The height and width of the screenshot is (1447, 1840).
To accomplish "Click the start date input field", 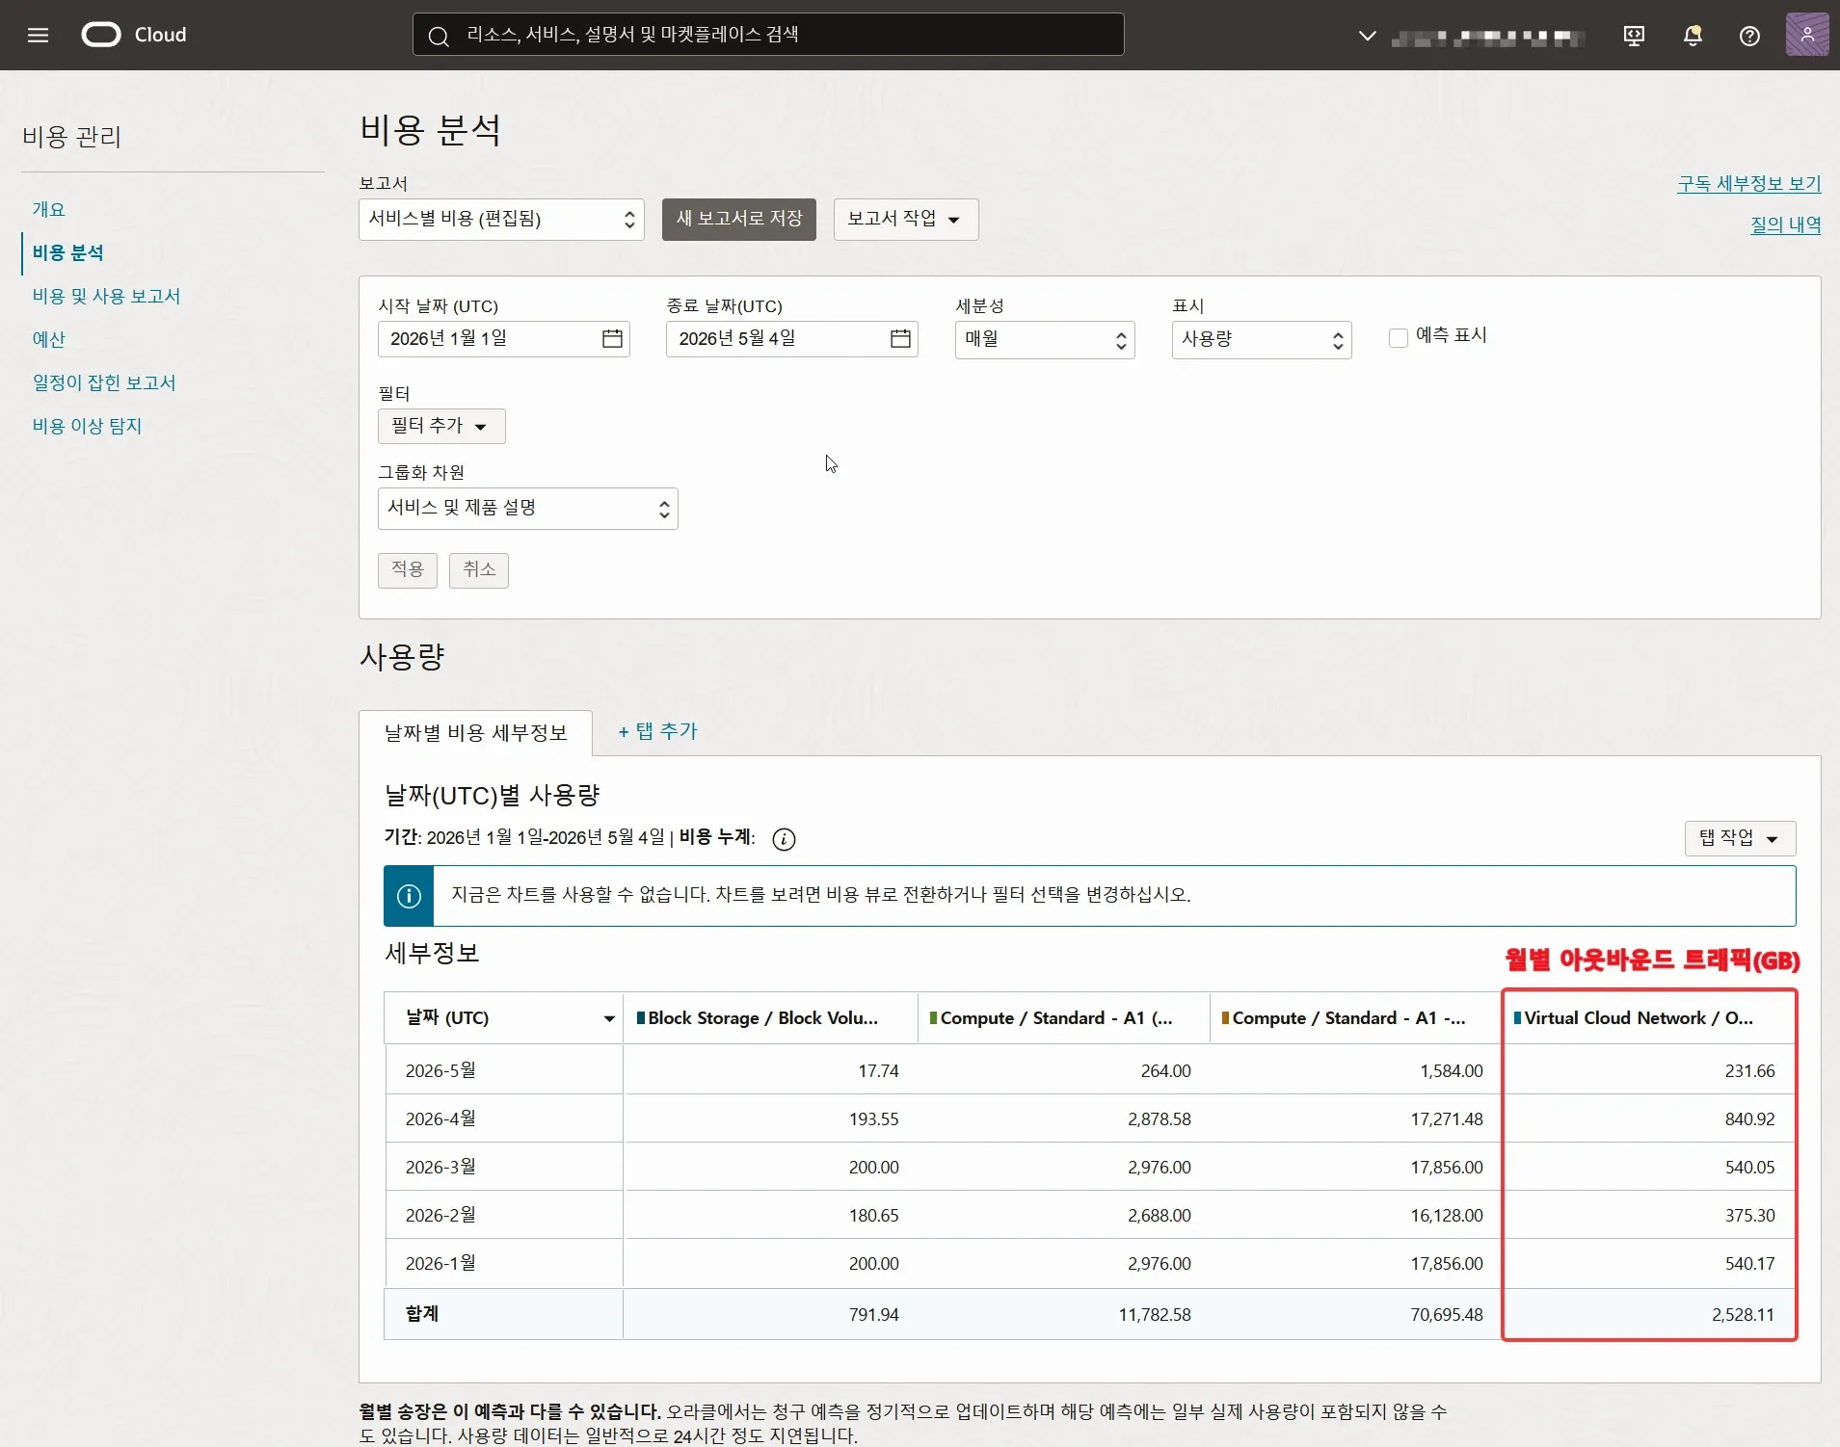I will pos(504,339).
